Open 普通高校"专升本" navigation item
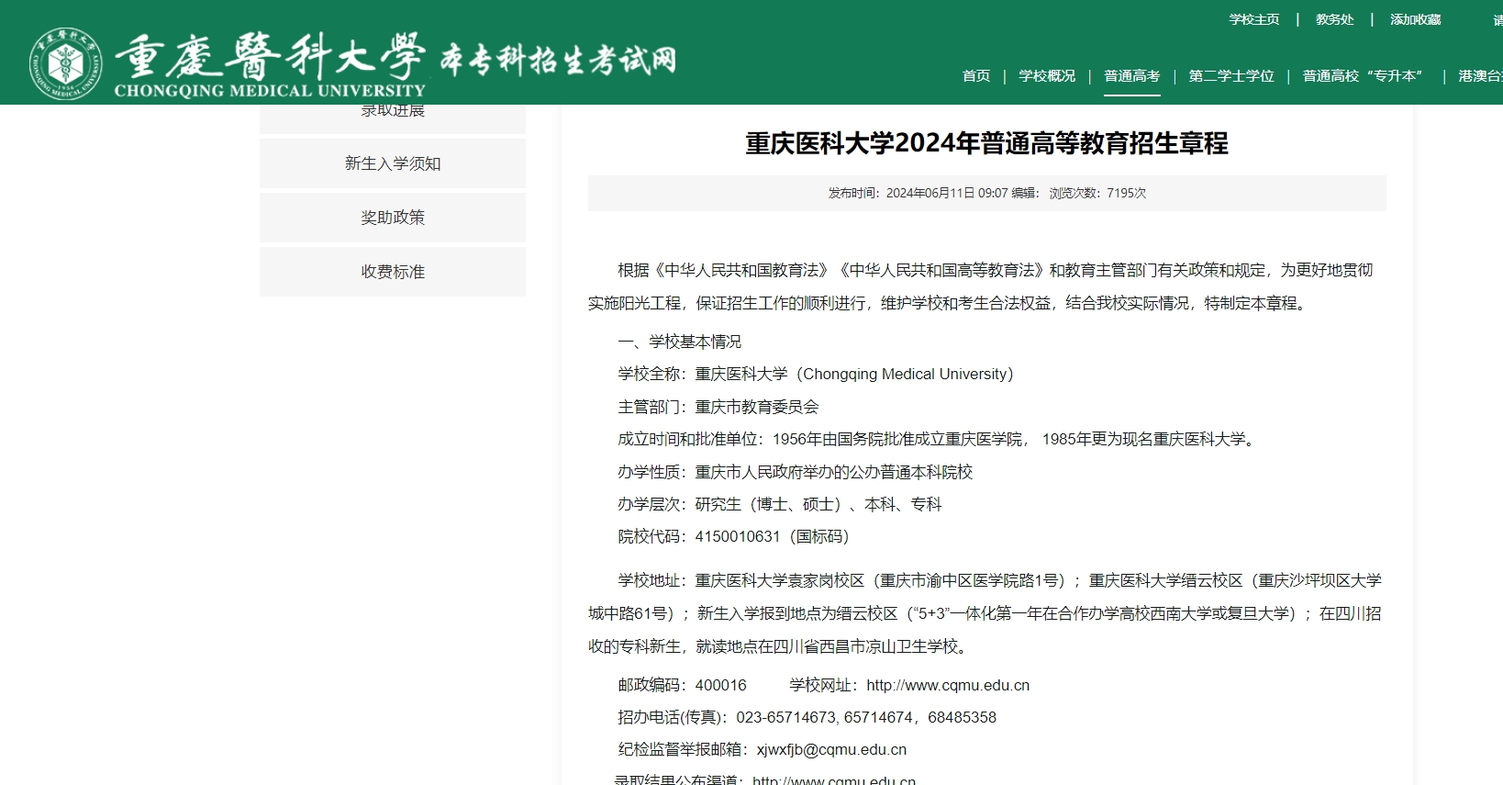The height and width of the screenshot is (785, 1503). (x=1363, y=76)
